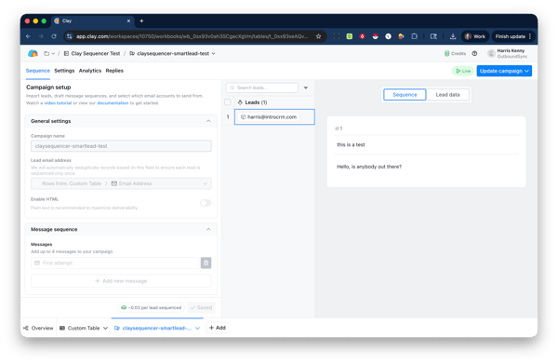Expand claysequencer-smartlead-test breadcrumb dropdown

pyautogui.click(x=214, y=53)
